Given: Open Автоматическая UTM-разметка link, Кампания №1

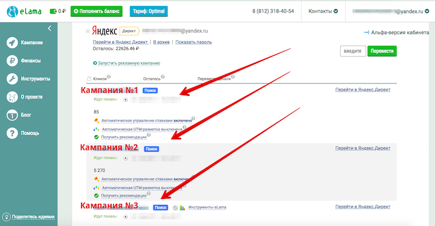Looking at the screenshot, I should (142, 129).
